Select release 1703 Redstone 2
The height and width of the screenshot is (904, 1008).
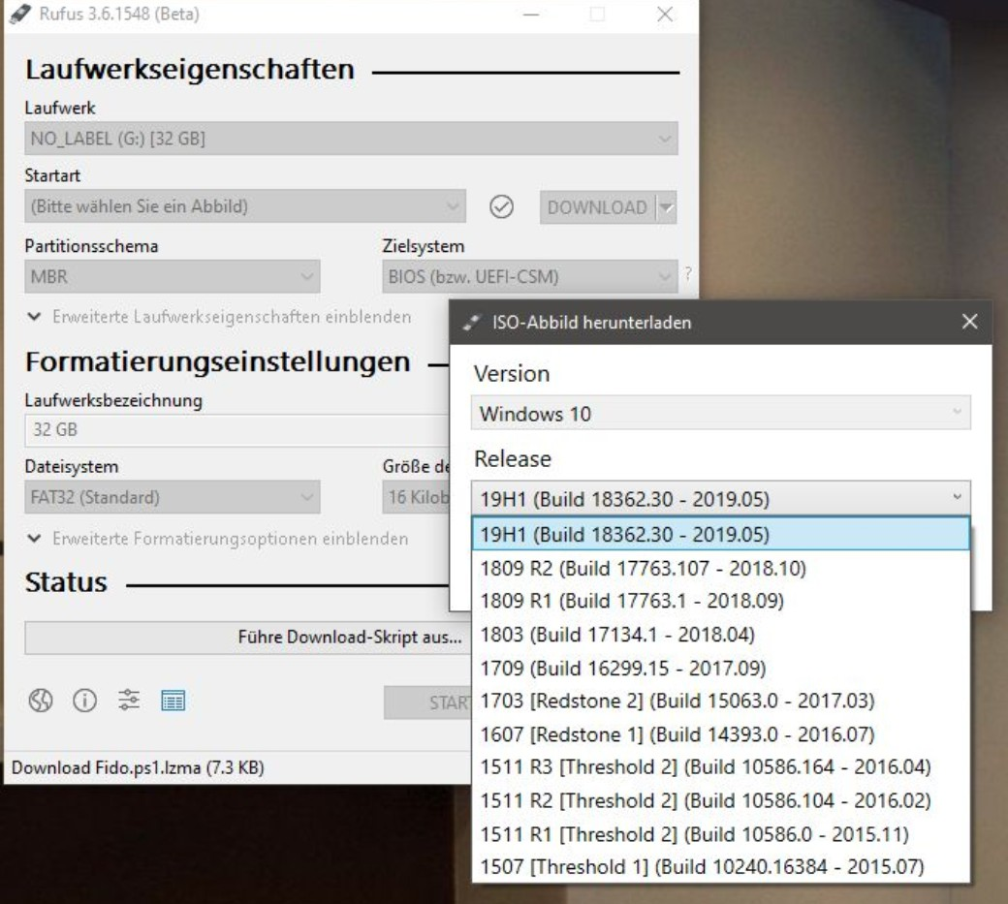pos(721,701)
